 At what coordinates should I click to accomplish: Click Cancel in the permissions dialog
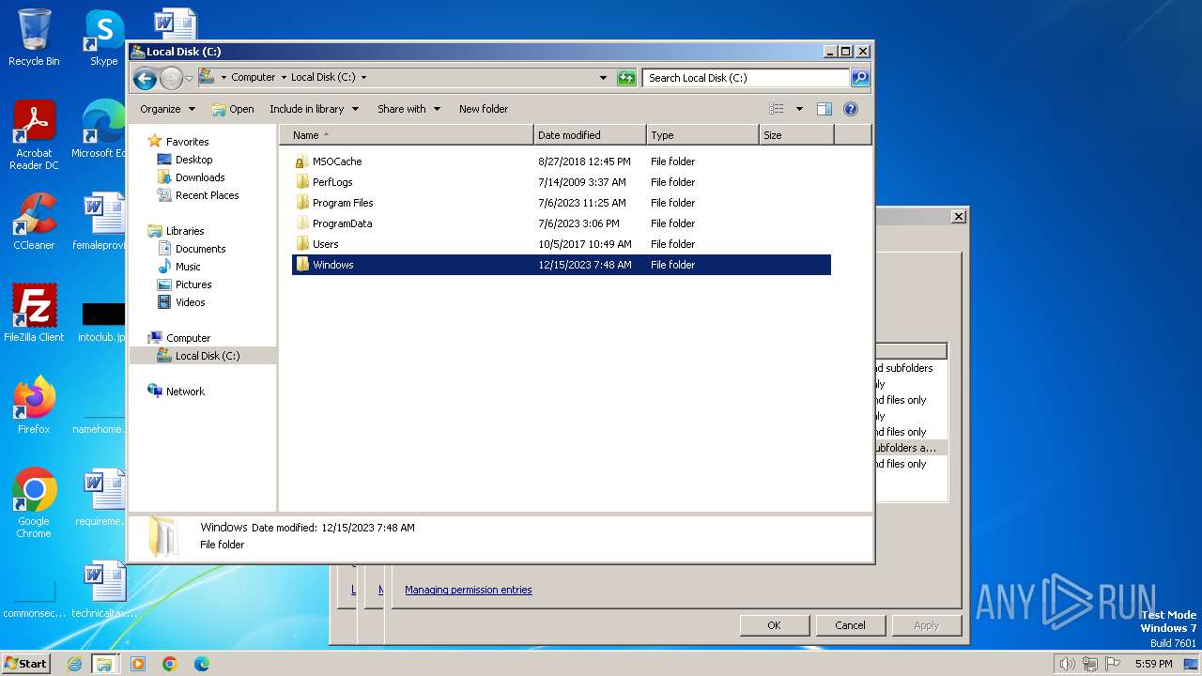[850, 625]
